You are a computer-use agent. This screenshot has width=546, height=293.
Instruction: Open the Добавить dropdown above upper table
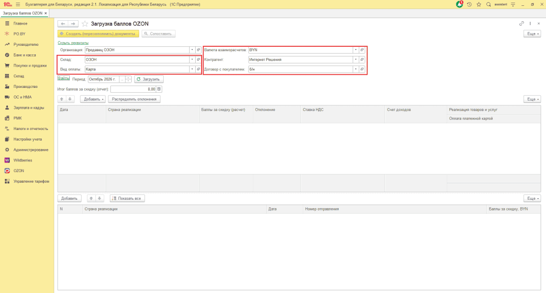pyautogui.click(x=93, y=99)
